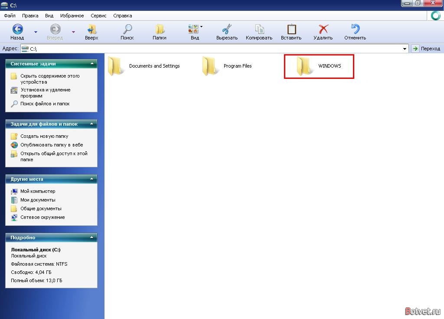
Task: Toggle the Папки folders pane icon
Action: (x=160, y=29)
